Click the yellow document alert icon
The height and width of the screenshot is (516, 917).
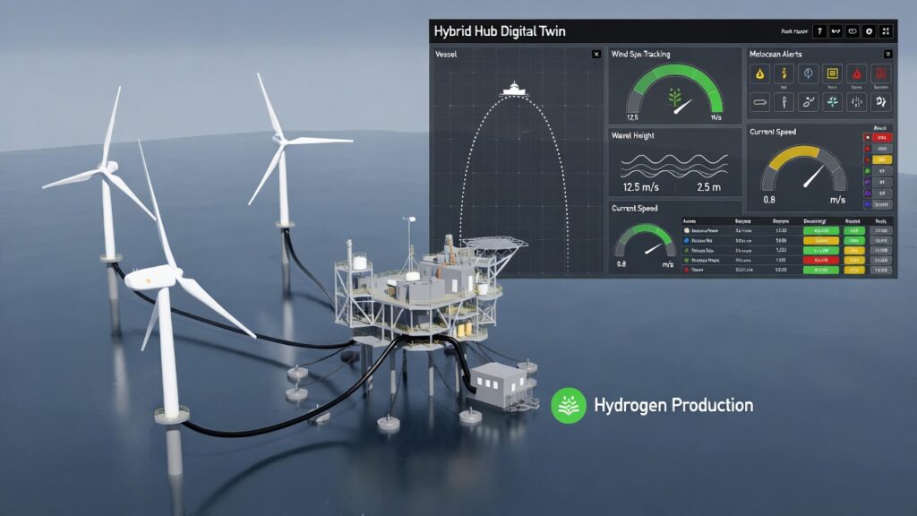pyautogui.click(x=832, y=74)
